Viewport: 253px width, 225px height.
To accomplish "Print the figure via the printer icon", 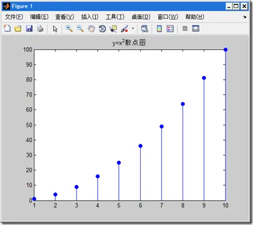I will point(40,28).
